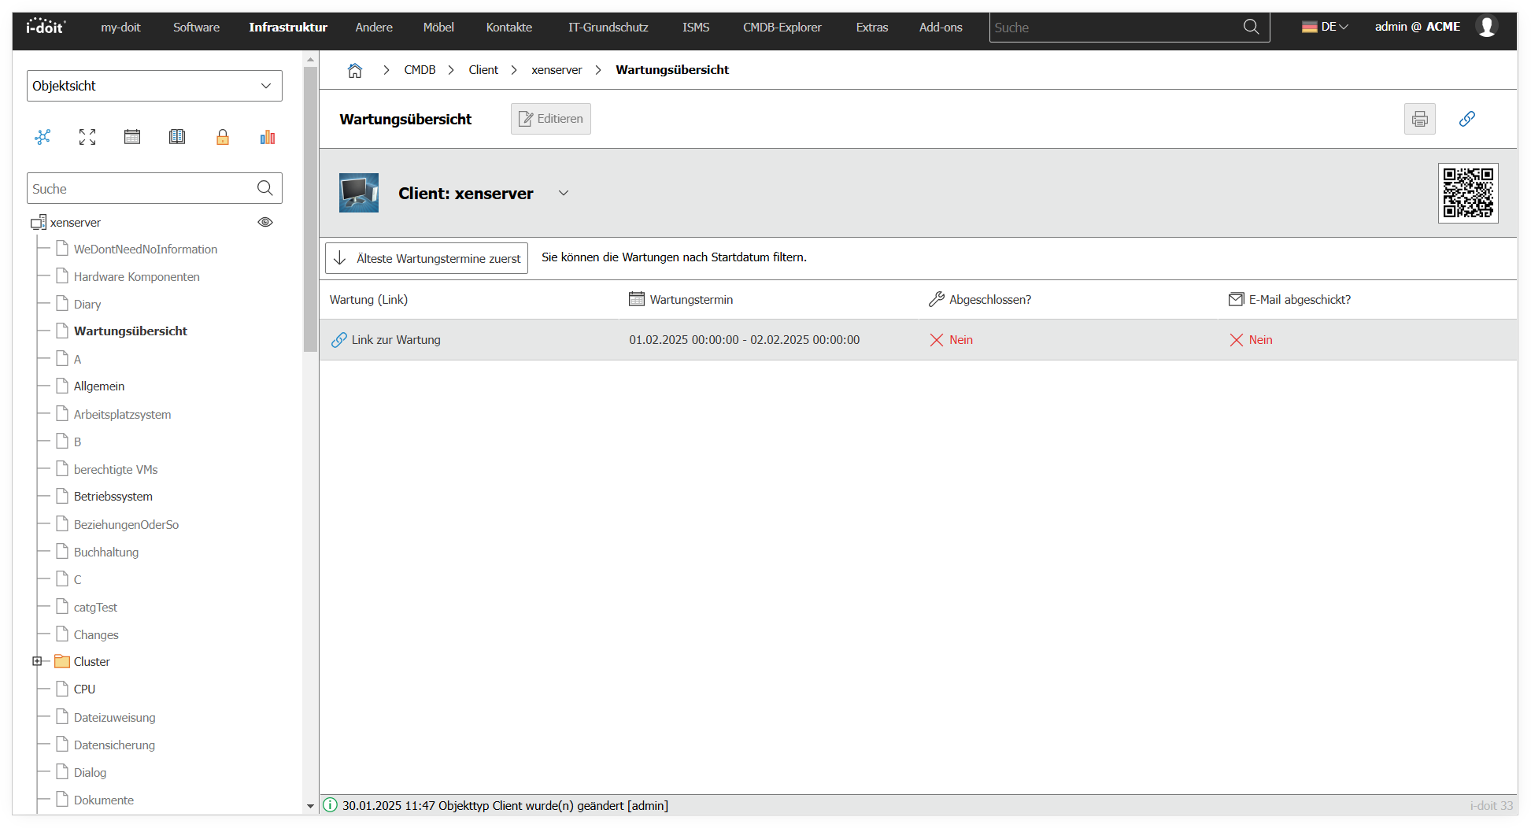Open the Objektsicht dropdown

coord(154,86)
